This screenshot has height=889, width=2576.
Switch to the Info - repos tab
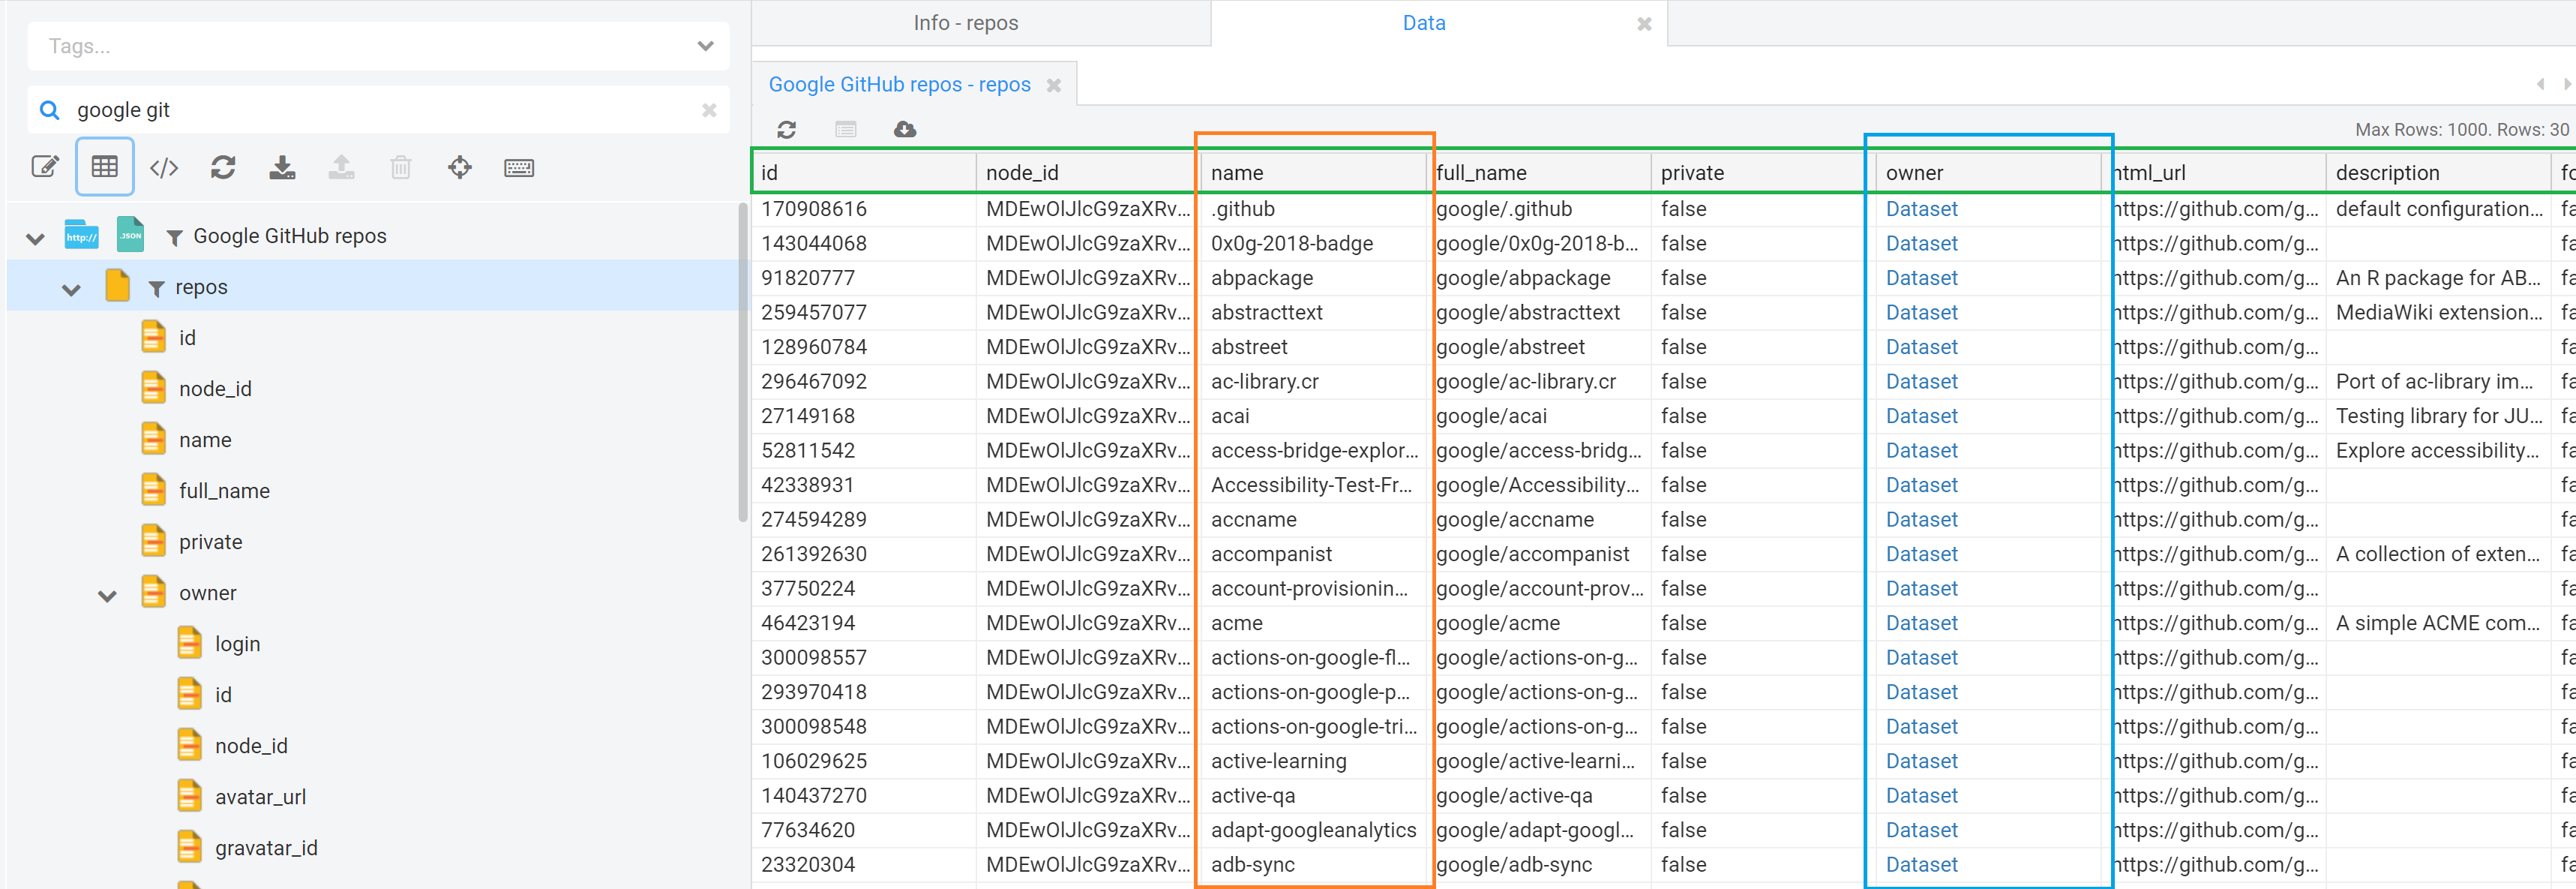point(965,23)
